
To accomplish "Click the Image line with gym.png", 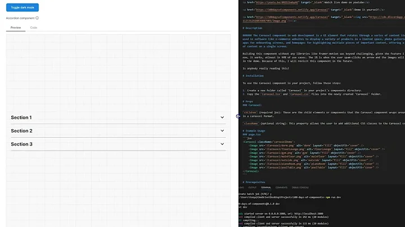I will (x=304, y=153).
